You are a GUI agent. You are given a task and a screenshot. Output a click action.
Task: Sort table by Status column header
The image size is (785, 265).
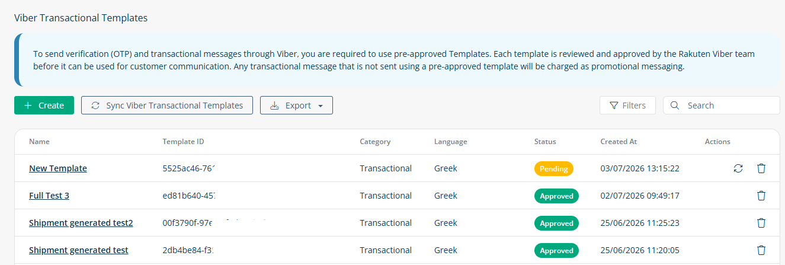pyautogui.click(x=545, y=142)
